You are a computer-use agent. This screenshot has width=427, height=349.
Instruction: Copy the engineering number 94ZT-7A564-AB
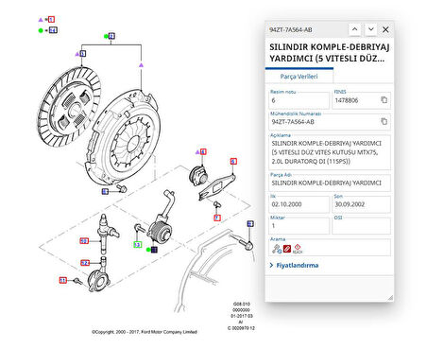[x=384, y=121]
